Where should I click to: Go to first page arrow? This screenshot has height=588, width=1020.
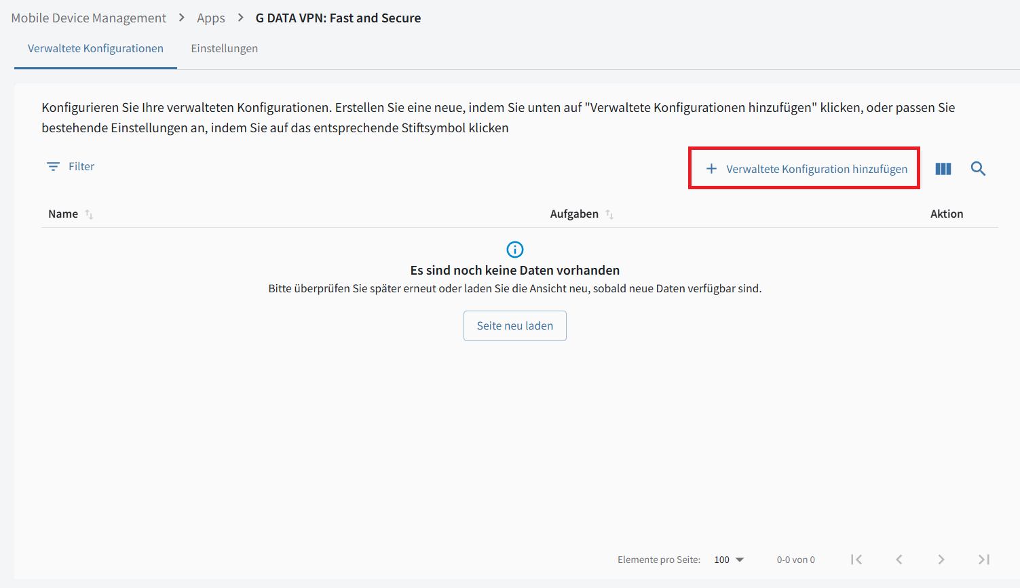coord(856,560)
